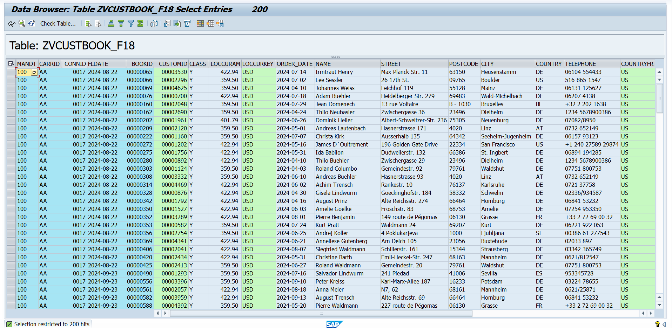
Task: Open the Details magnifier icon
Action: pos(22,23)
